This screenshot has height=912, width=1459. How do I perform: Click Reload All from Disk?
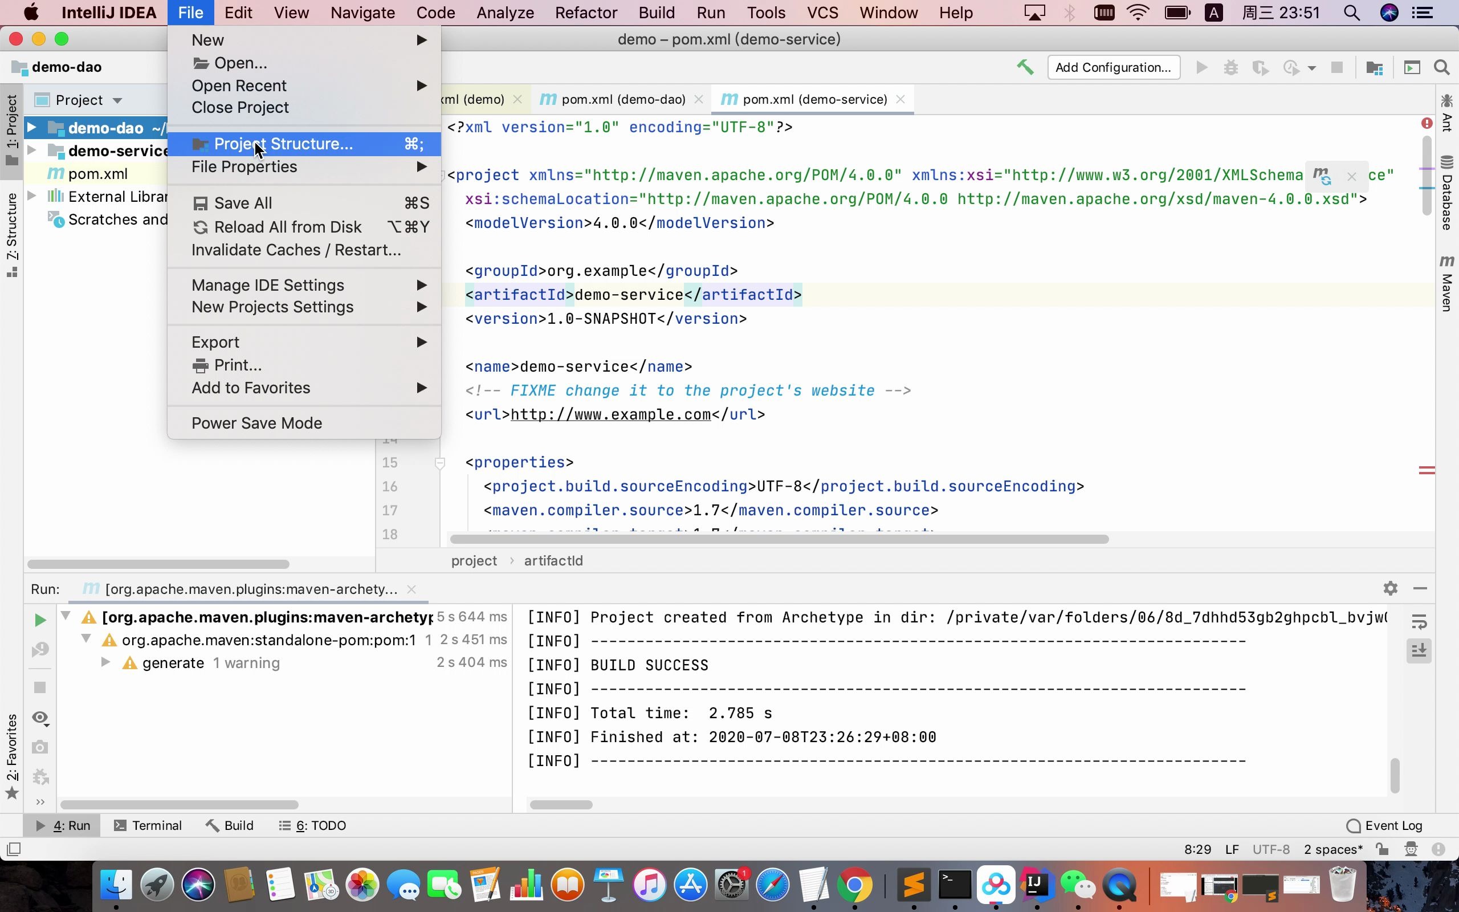(304, 227)
